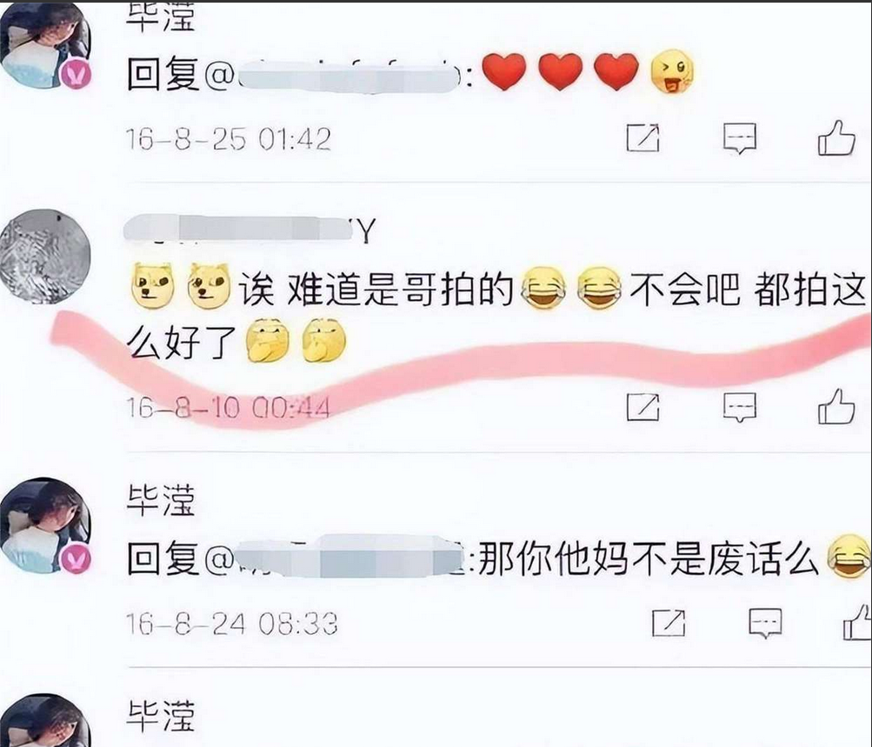The height and width of the screenshot is (747, 872).
Task: Open gray avatar of blurred commenter
Action: [44, 256]
